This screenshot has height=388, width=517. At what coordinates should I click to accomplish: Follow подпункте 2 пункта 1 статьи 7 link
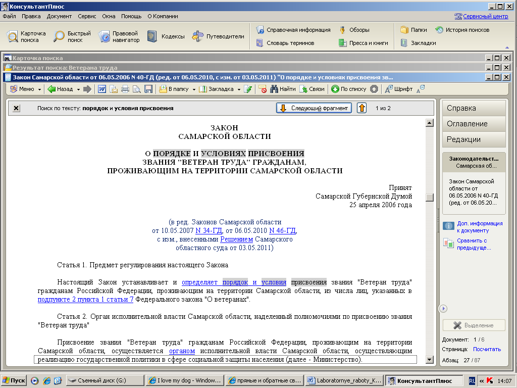coord(85,299)
